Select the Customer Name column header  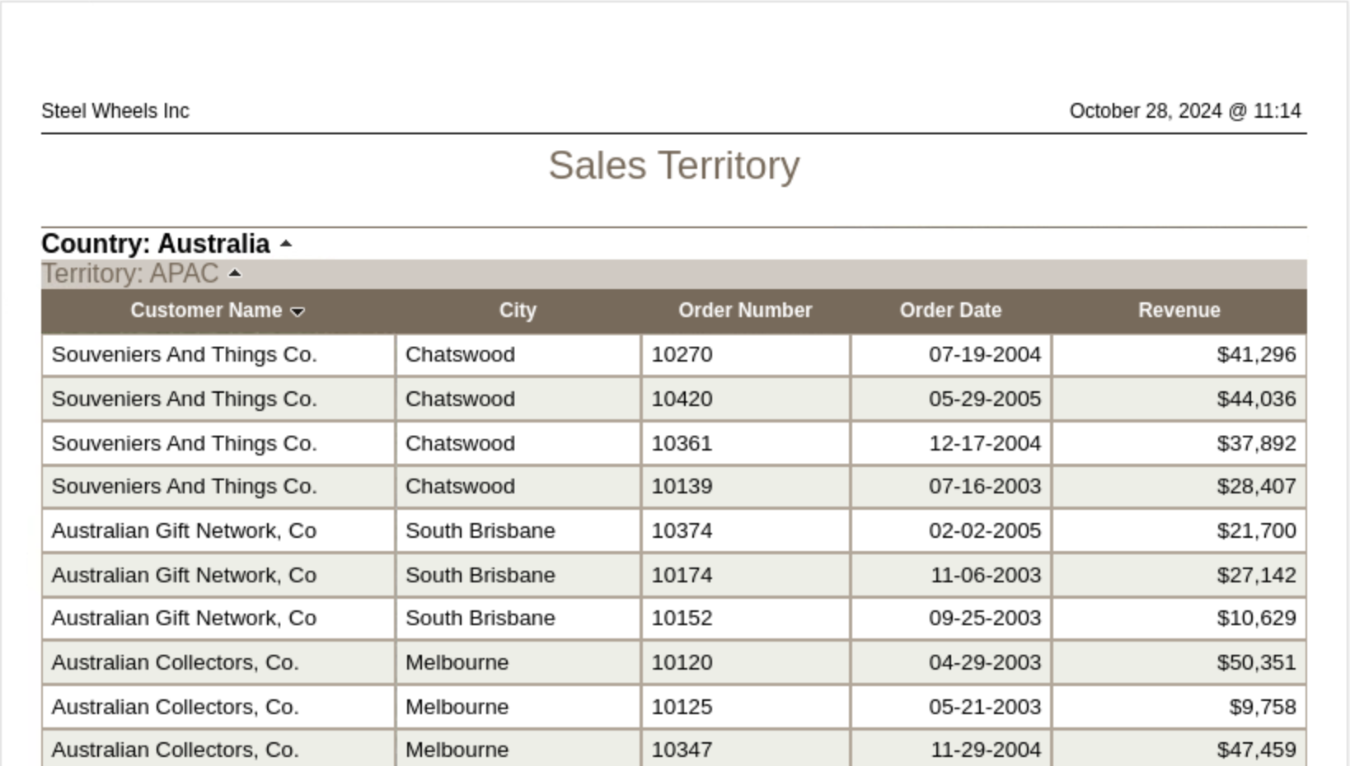[206, 311]
